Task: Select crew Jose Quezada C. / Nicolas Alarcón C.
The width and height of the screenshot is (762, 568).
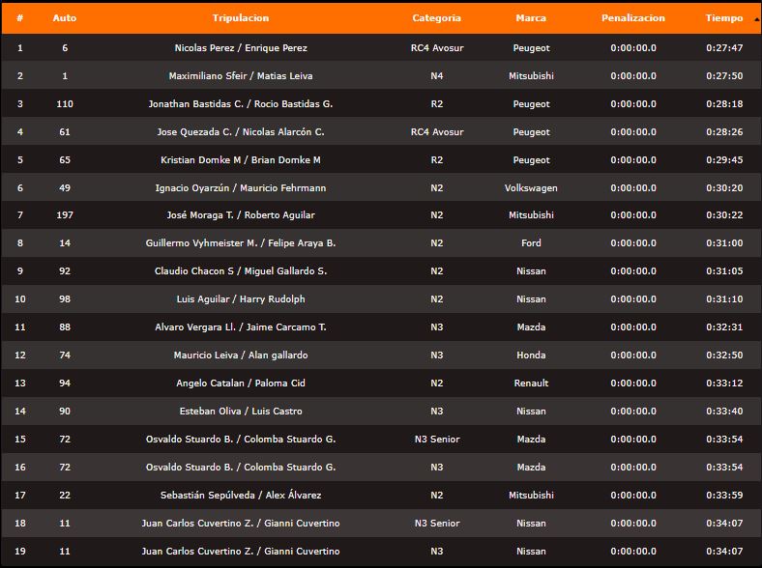Action: pyautogui.click(x=241, y=132)
